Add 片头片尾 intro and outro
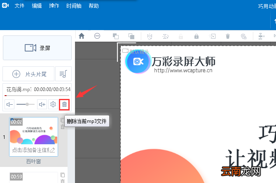The height and width of the screenshot is (183, 276). (28, 74)
